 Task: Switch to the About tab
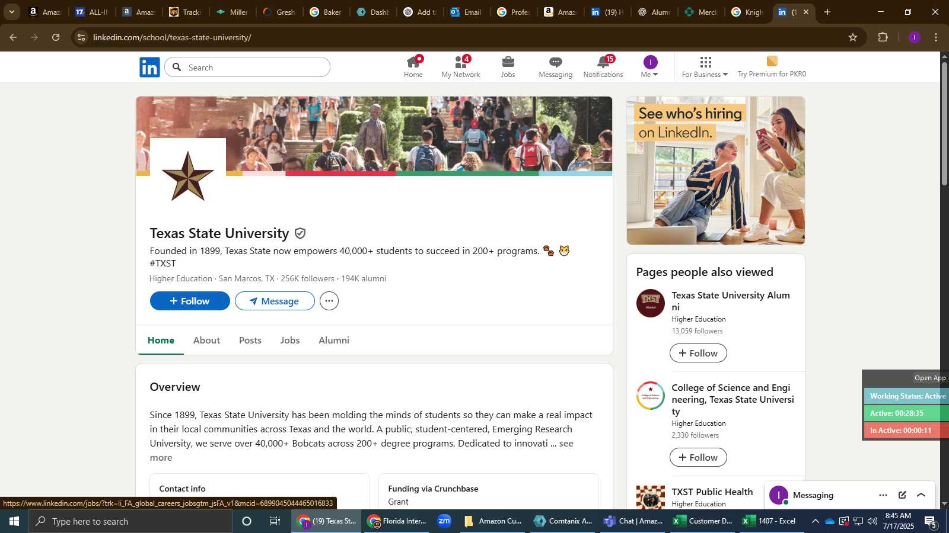tap(206, 341)
